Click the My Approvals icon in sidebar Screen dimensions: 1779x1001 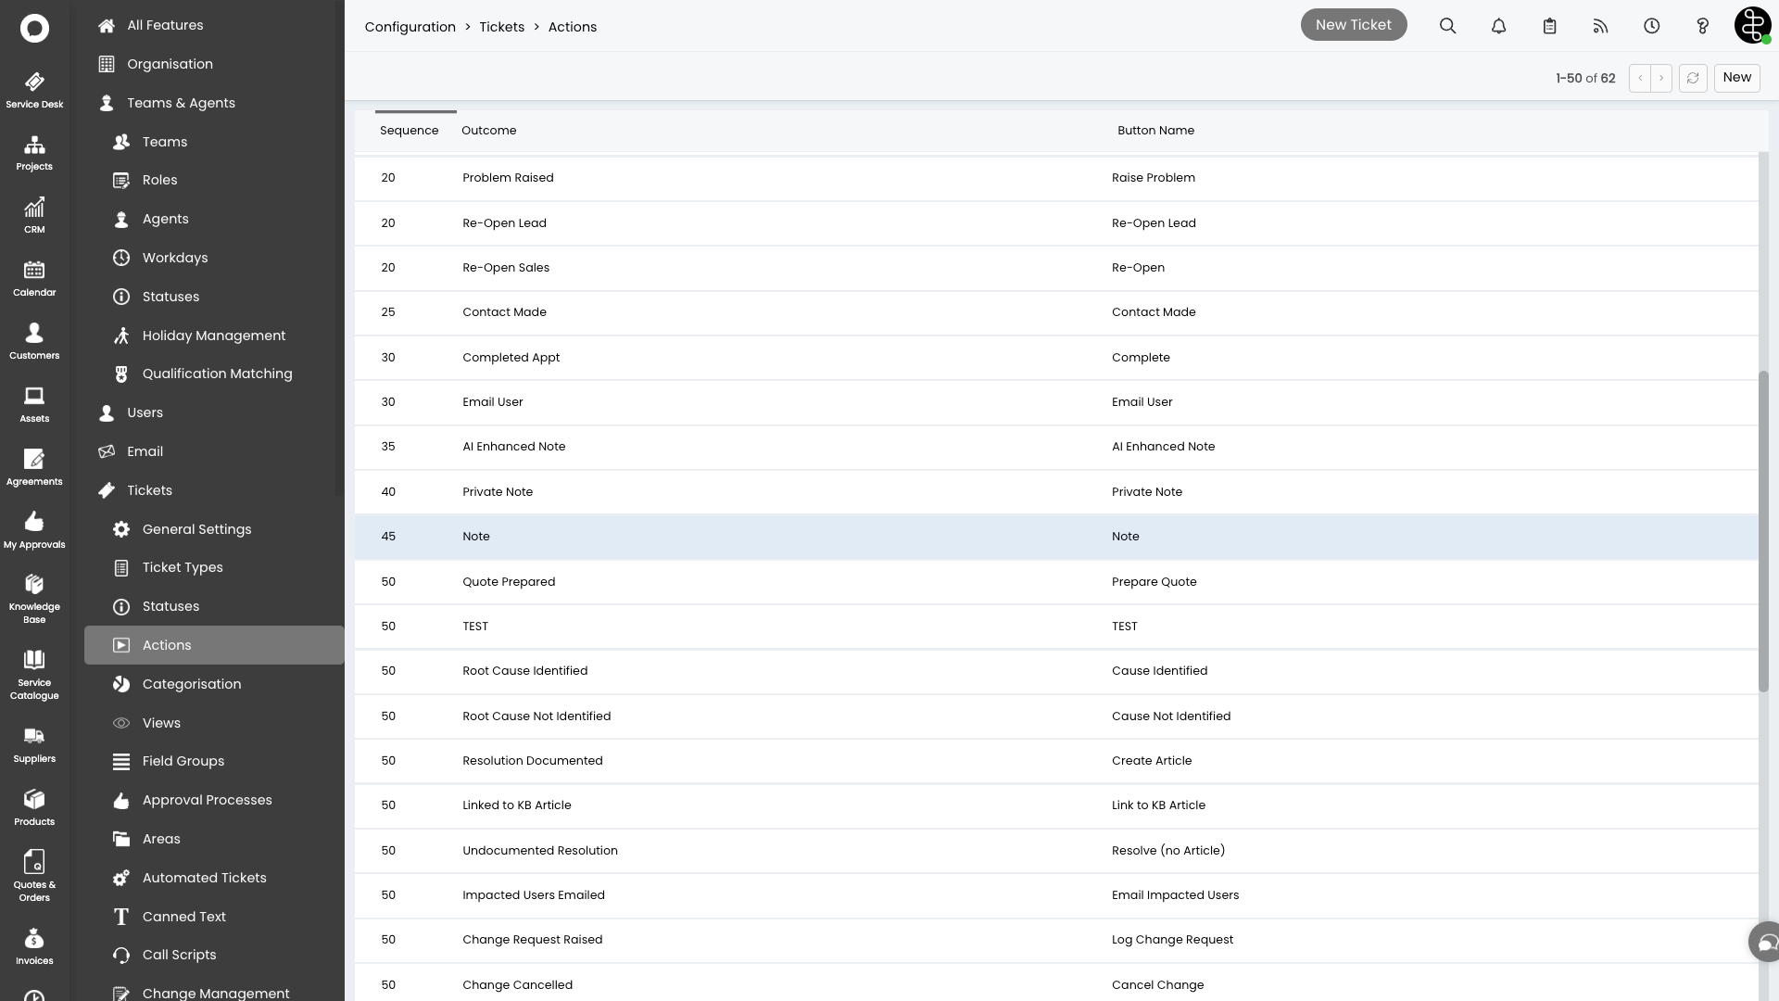(x=34, y=528)
